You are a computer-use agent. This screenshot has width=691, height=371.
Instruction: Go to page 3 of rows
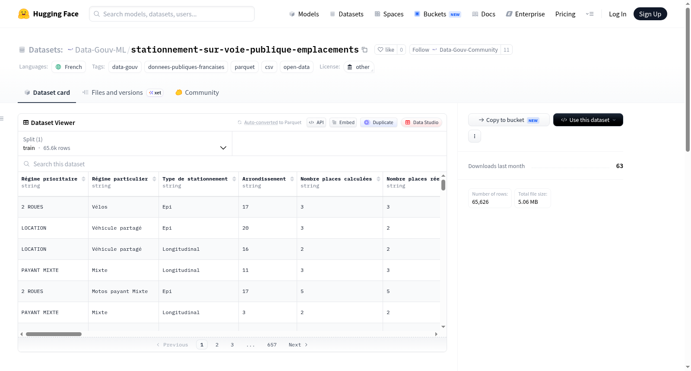[232, 345]
